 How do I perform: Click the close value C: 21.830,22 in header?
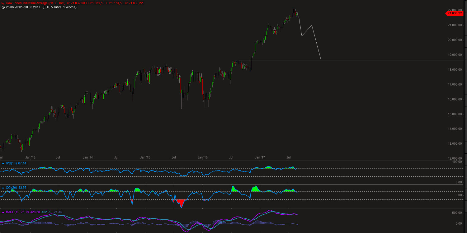(134, 3)
